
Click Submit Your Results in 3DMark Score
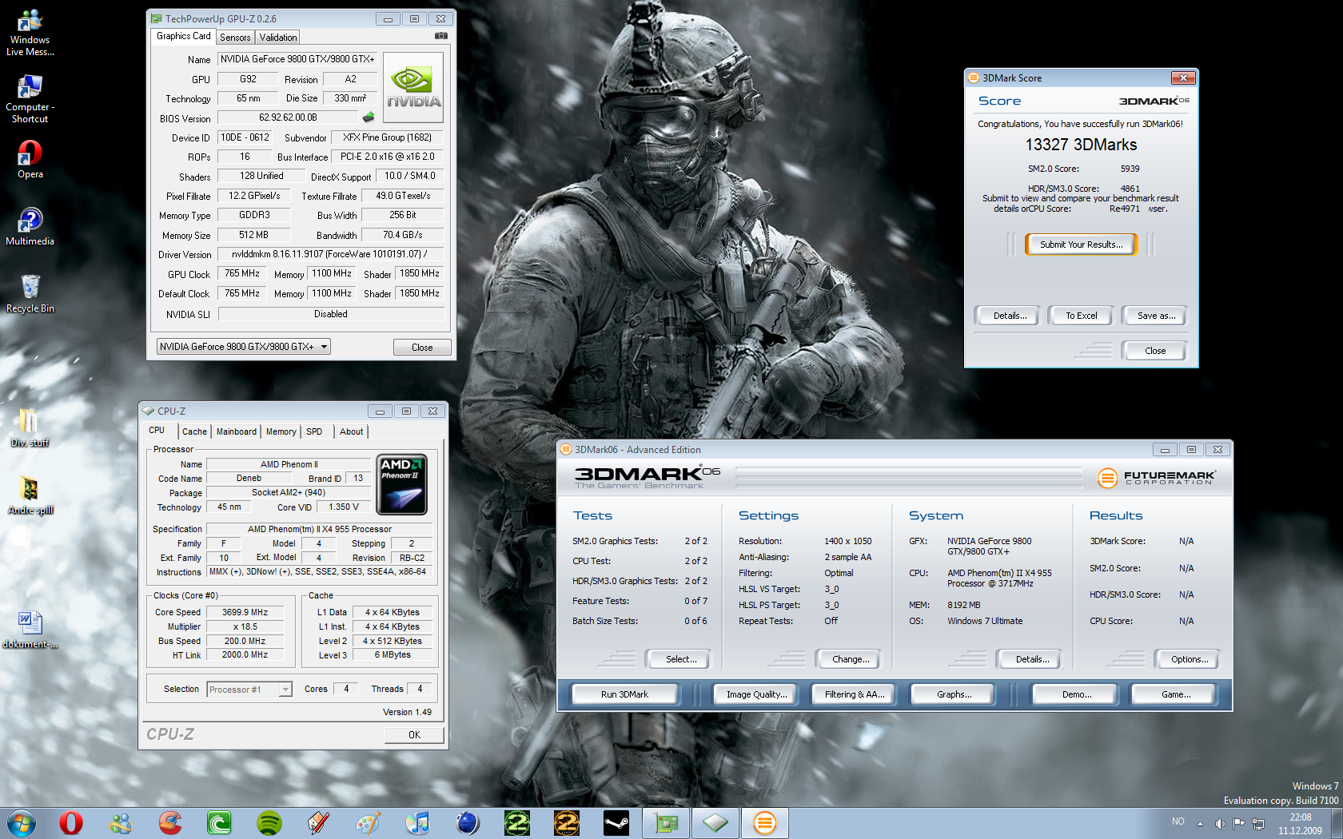1081,245
